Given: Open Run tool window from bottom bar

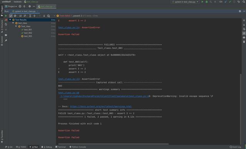Looking at the screenshot, I should pos(34,147).
